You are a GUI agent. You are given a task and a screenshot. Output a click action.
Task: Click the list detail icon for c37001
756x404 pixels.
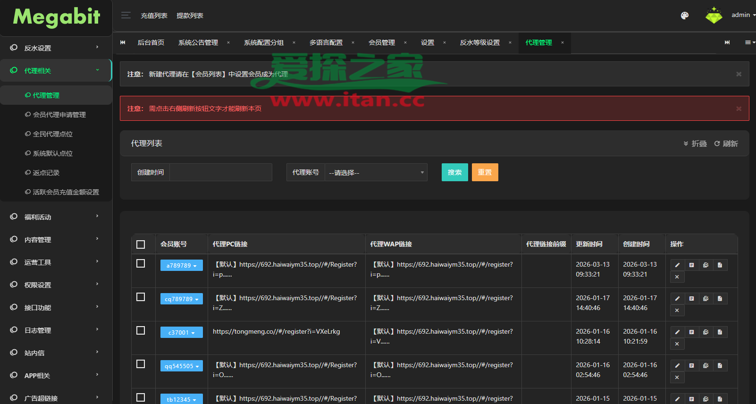pyautogui.click(x=691, y=332)
